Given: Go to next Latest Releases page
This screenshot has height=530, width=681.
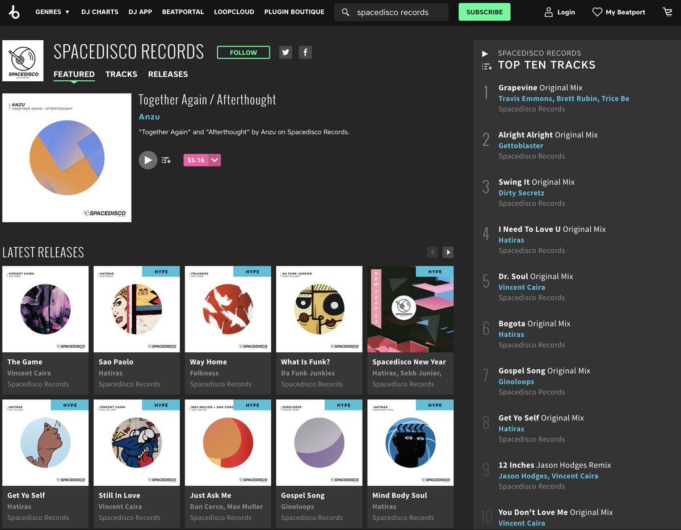Looking at the screenshot, I should tap(448, 252).
